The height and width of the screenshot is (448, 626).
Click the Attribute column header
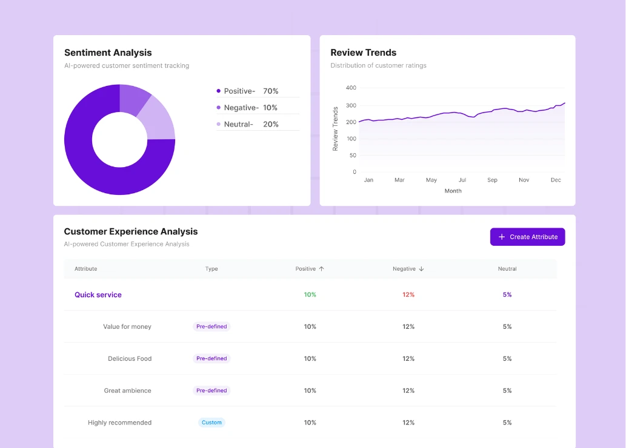click(86, 268)
